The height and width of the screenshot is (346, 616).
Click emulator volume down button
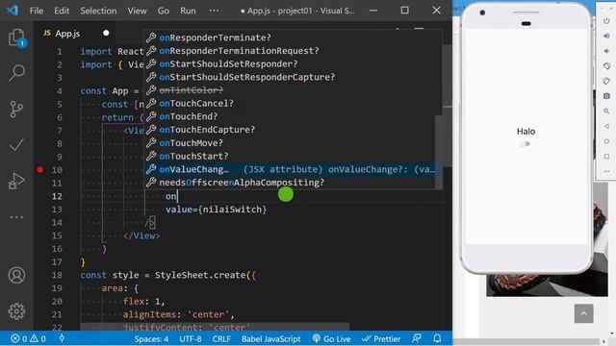pos(606,51)
